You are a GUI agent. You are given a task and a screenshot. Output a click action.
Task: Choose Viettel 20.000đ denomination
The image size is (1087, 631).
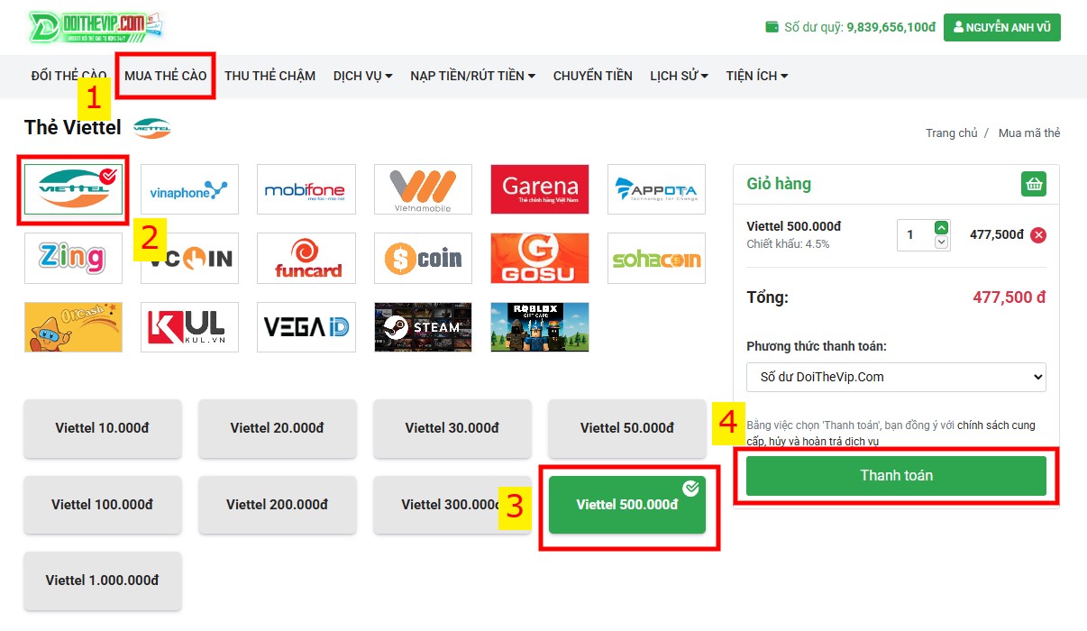[277, 428]
